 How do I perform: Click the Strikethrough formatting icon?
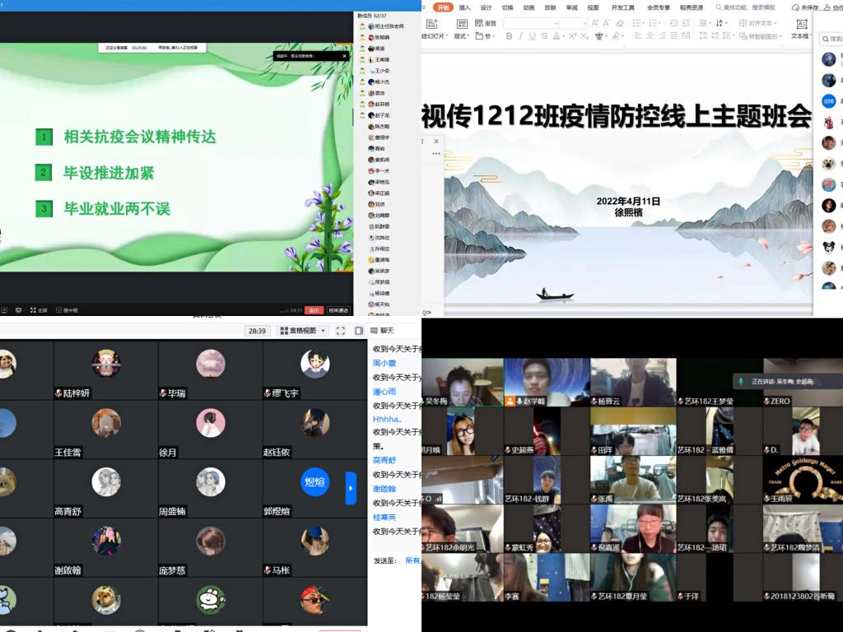[545, 36]
